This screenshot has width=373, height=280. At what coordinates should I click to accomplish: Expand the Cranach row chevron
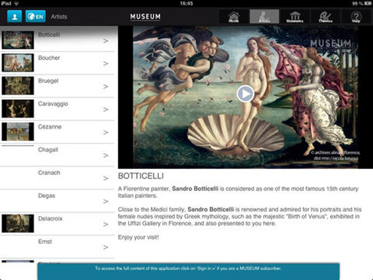106,179
